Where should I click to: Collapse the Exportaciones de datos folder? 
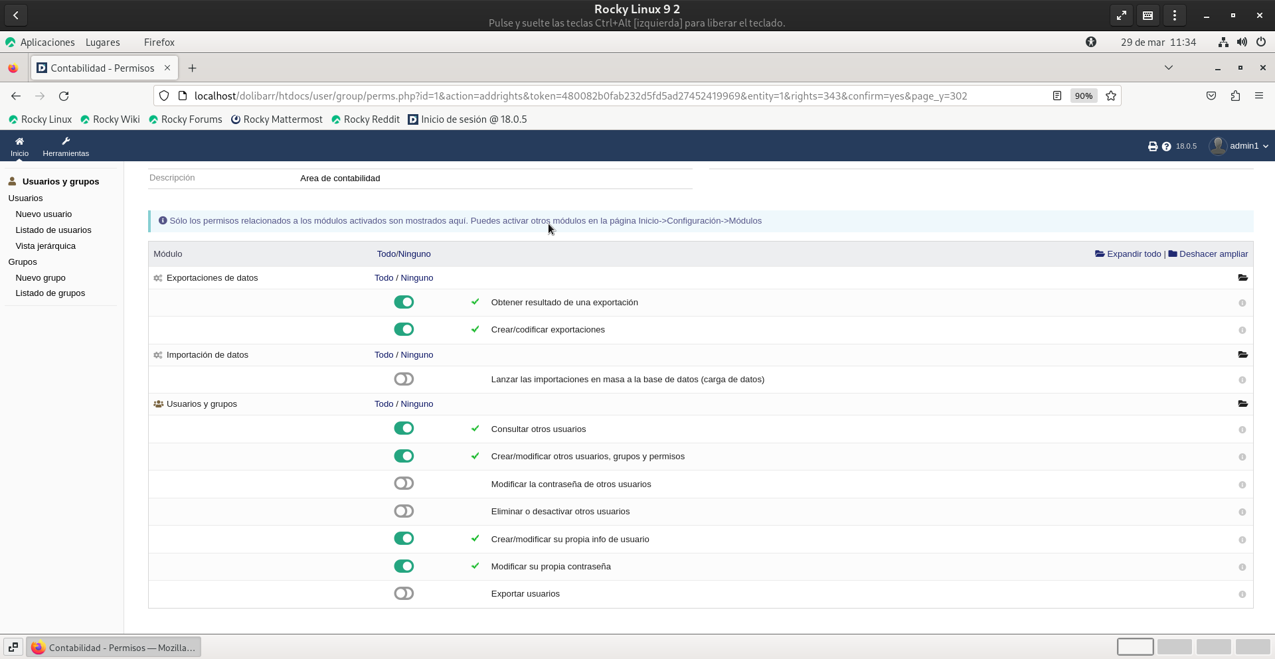1242,278
